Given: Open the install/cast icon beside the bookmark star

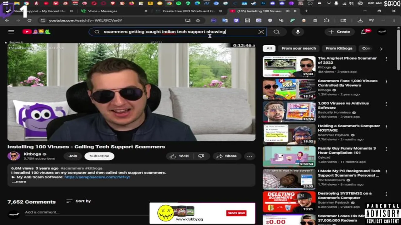Looking at the screenshot, I should (x=188, y=20).
